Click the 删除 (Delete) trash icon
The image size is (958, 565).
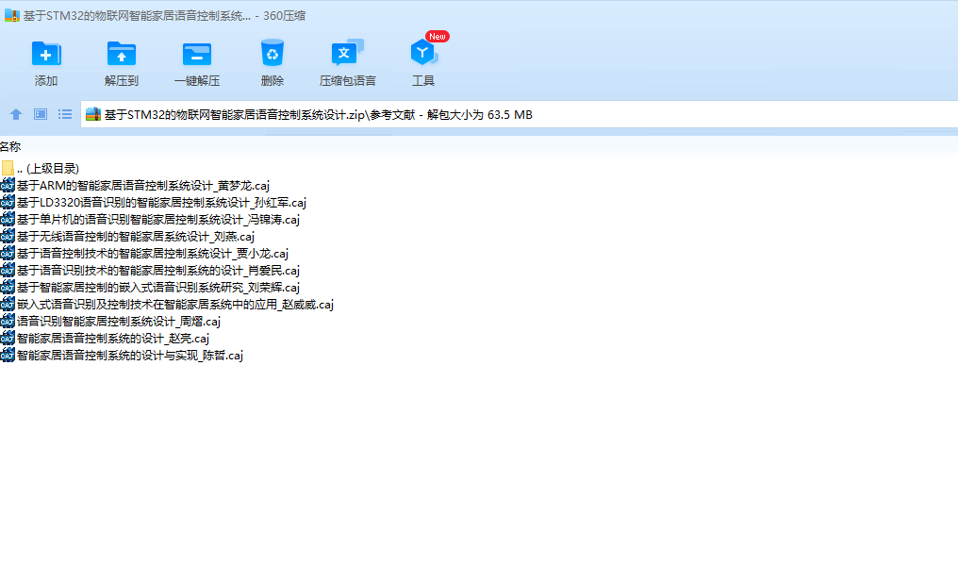(272, 53)
